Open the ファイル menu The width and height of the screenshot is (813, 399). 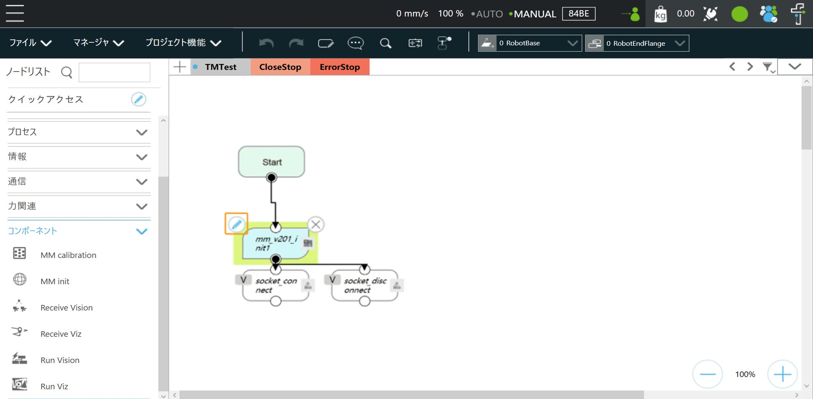tap(30, 43)
